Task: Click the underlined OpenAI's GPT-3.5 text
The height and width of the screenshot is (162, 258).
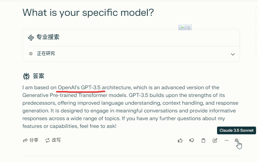Action: 79,87
